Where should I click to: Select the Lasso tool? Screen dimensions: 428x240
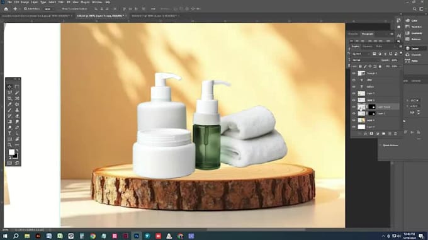9,93
